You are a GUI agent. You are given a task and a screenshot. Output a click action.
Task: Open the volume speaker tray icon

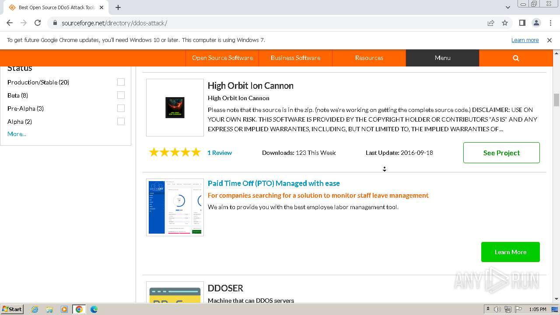[x=497, y=309]
